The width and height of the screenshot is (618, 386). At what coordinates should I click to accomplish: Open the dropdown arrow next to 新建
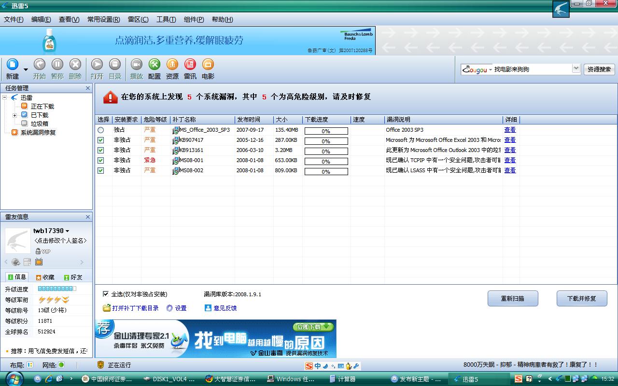tap(26, 70)
